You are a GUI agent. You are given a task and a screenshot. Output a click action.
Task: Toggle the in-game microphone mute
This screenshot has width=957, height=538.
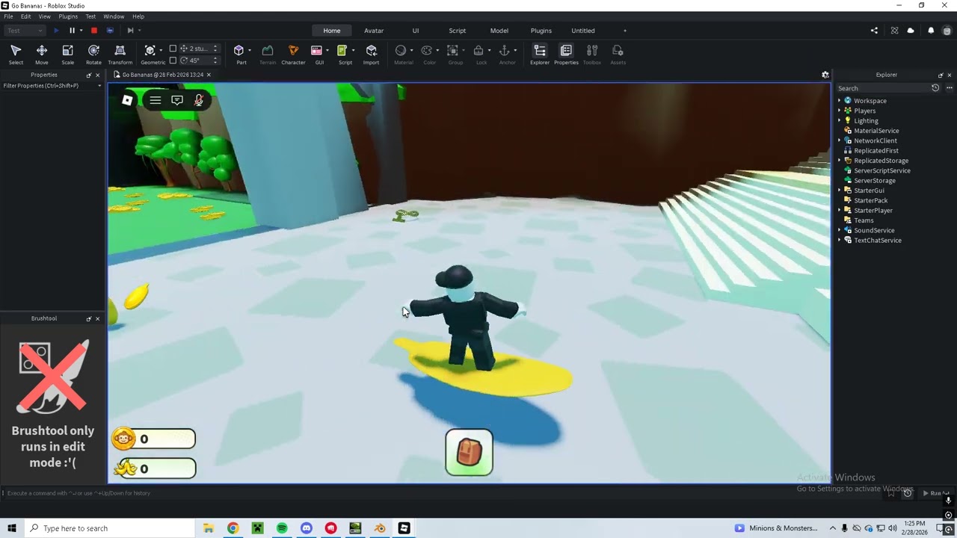[x=199, y=100]
